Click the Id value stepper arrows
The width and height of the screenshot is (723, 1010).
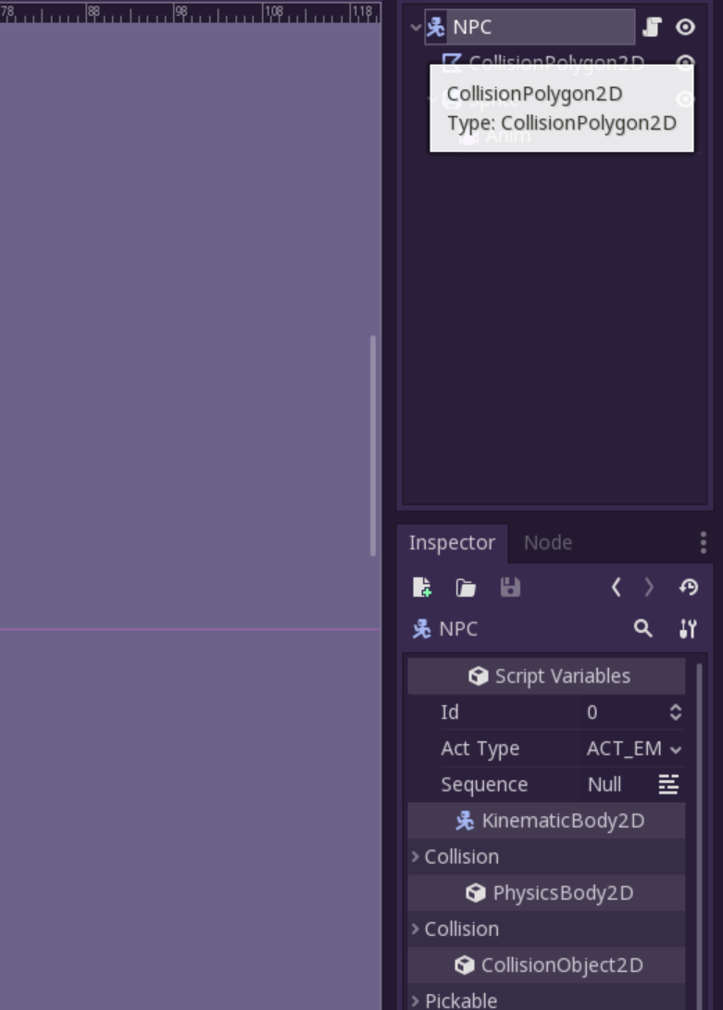click(x=676, y=712)
